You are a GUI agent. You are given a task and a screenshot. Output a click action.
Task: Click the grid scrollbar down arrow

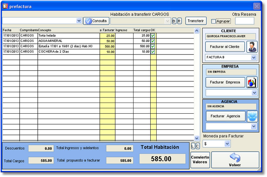click(197, 138)
